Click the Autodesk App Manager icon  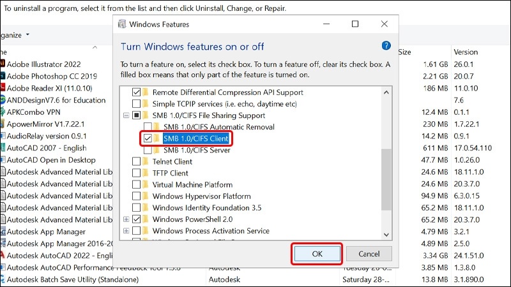(x=2, y=232)
